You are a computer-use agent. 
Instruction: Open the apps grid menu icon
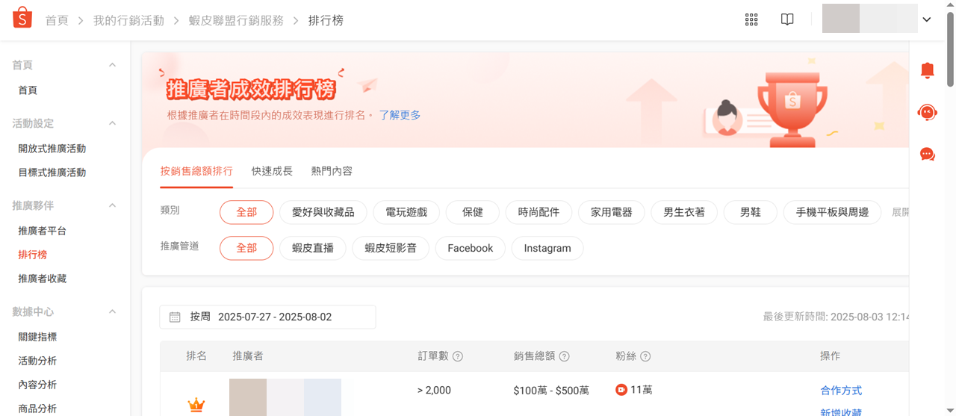click(751, 20)
